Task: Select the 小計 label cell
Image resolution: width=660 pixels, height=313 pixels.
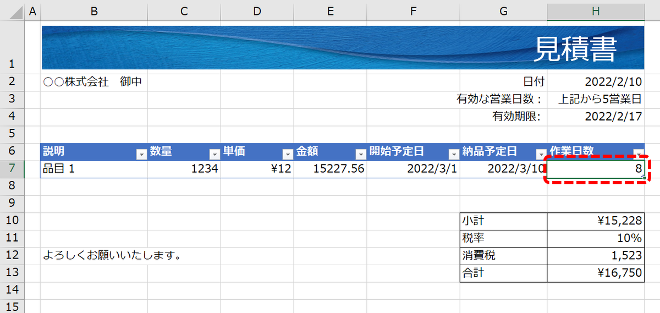Action: pyautogui.click(x=504, y=221)
